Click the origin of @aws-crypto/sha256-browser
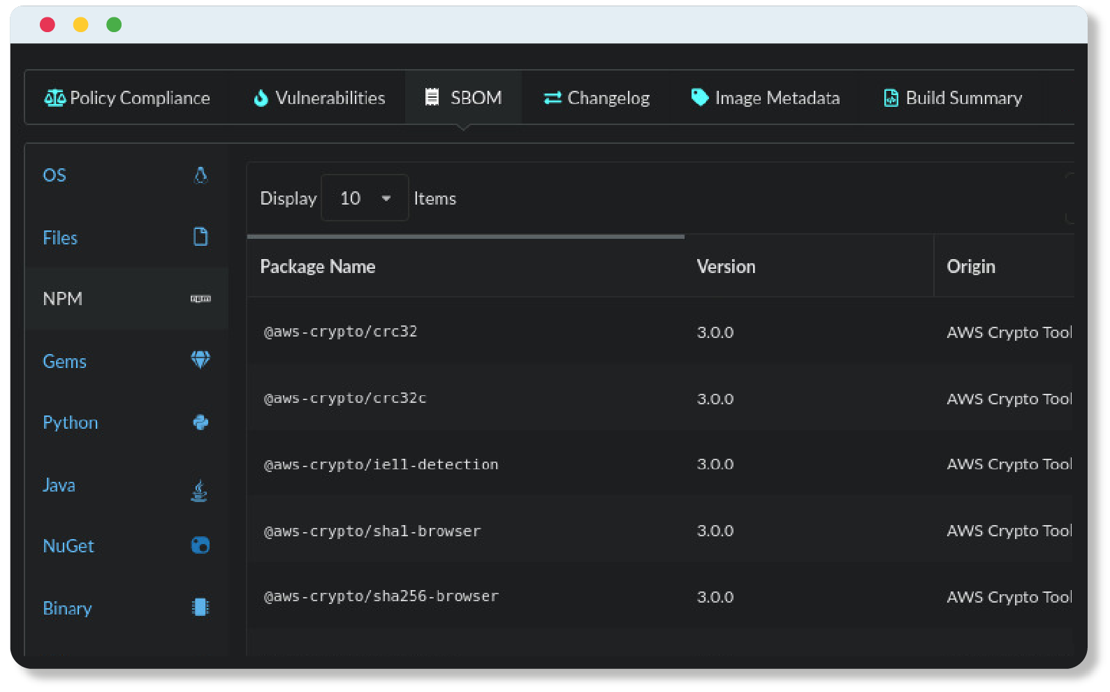The height and width of the screenshot is (692, 1110). coord(1009,597)
